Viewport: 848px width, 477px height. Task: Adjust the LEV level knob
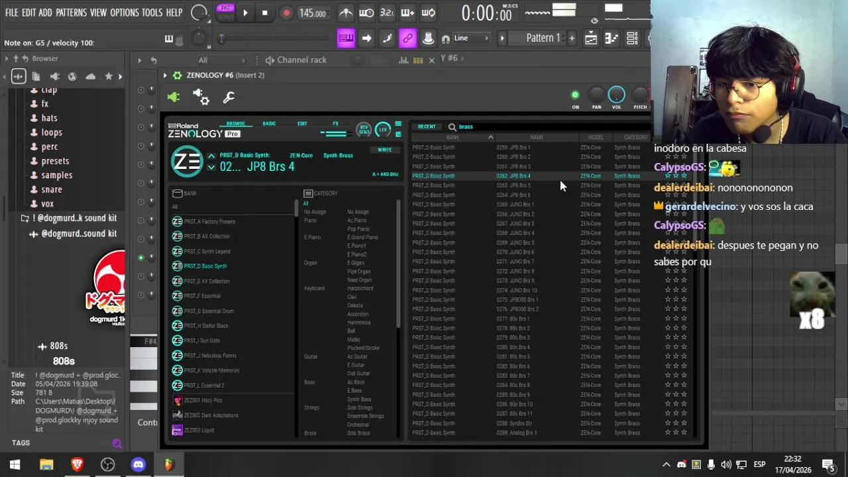tap(383, 129)
